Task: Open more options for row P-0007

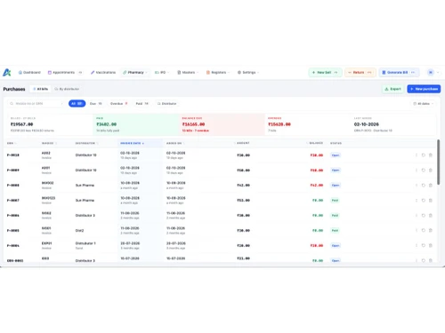Action: 417,201
